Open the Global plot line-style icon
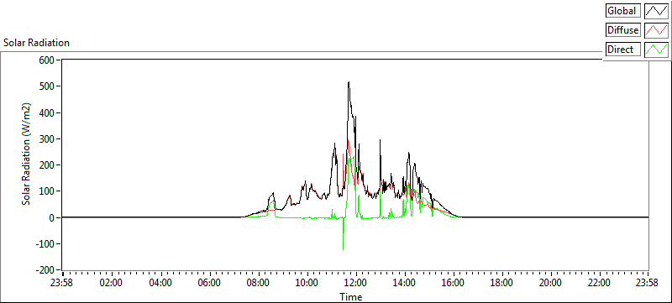Viewport: 672px width, 303px height. 657,11
